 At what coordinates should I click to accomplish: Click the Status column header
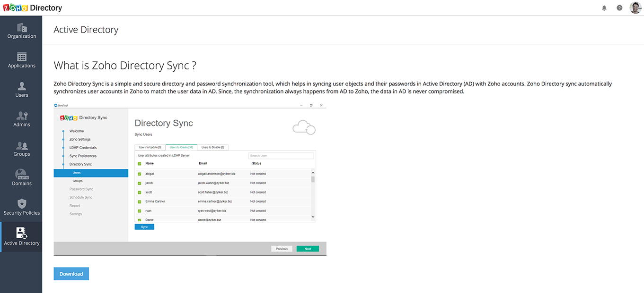[x=256, y=163]
